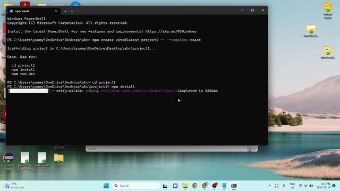Open the Chat app on taskbar
340x191 pixels.
(x=175, y=186)
